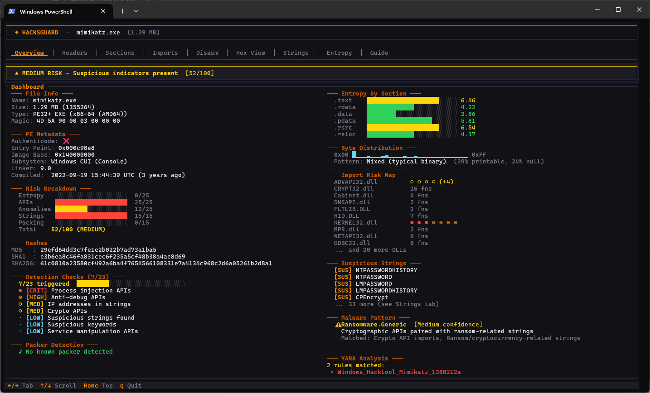Screen dimensions: 650x393
Task: Open the Strings tab
Action: 296,53
